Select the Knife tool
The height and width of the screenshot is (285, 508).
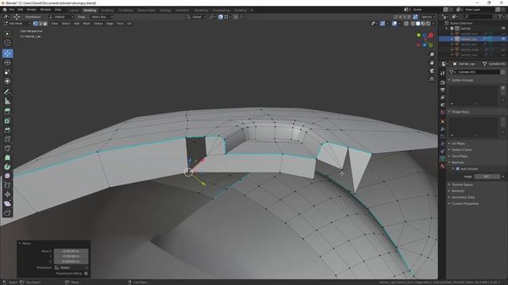point(7,149)
